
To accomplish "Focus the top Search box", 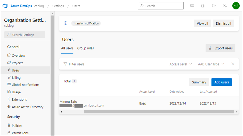I will (161, 6).
